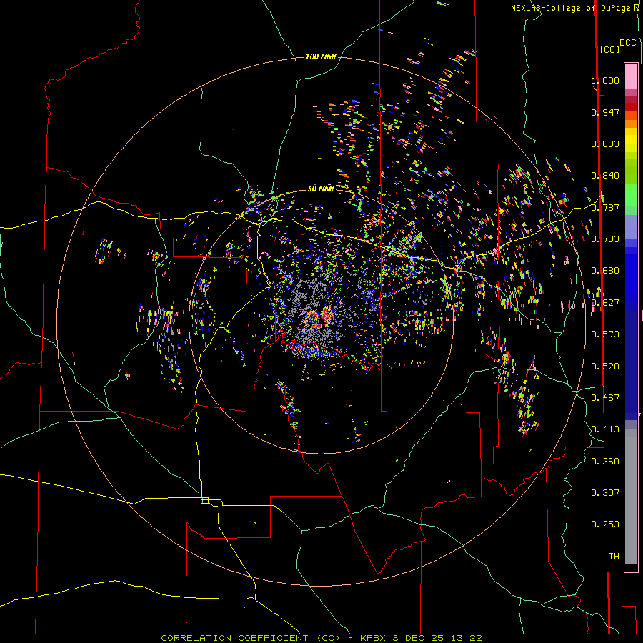The width and height of the screenshot is (643, 643).
Task: Click the [CC] legend unit label
Action: click(609, 49)
